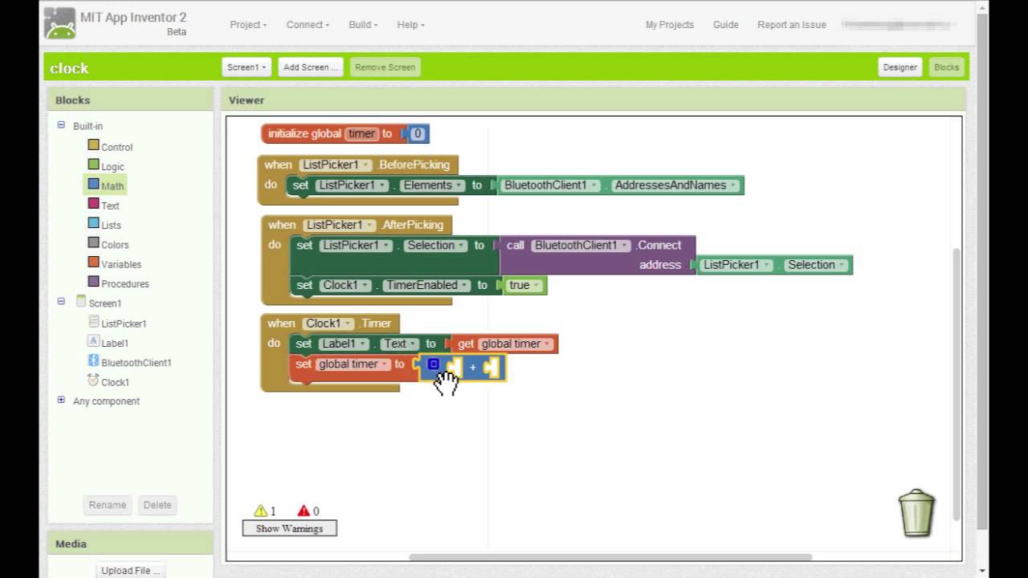The image size is (1028, 578).
Task: Click the Show Warnings button
Action: [x=289, y=528]
